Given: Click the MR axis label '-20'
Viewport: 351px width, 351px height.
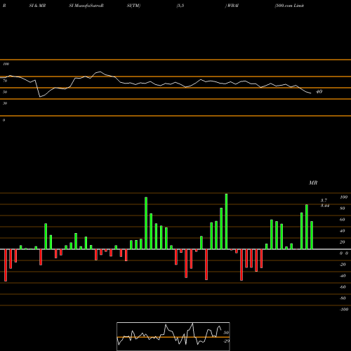Looking at the screenshot, I should click(x=343, y=265).
